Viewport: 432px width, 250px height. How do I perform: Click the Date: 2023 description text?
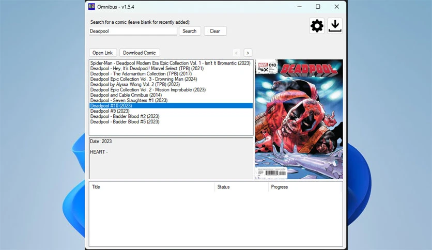[101, 141]
